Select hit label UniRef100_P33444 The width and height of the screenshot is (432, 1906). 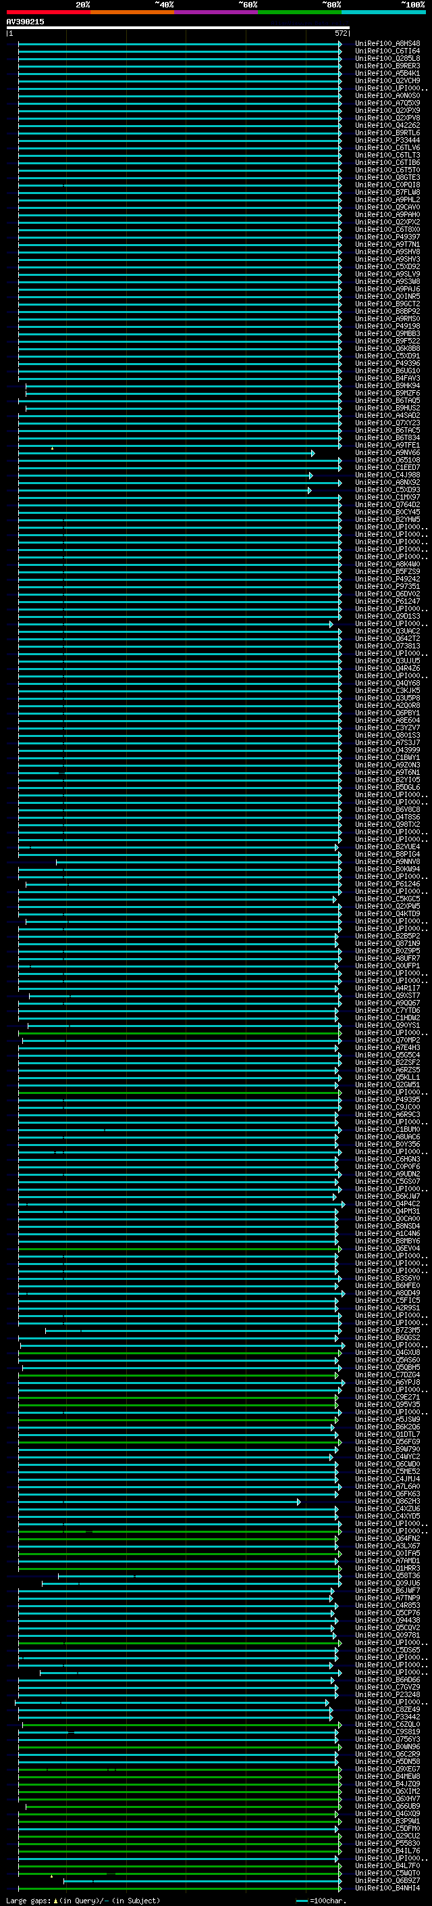(x=387, y=141)
